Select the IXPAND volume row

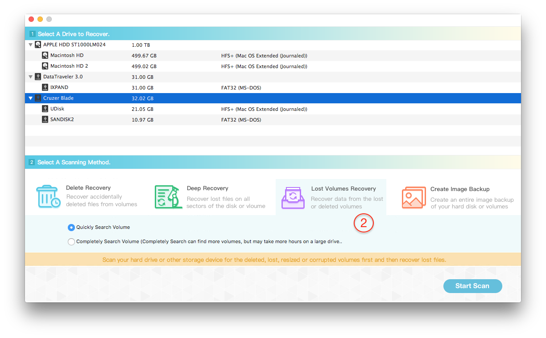pyautogui.click(x=273, y=88)
